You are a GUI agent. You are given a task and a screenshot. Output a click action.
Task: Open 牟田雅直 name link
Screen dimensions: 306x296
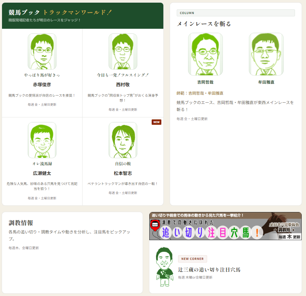266,82
